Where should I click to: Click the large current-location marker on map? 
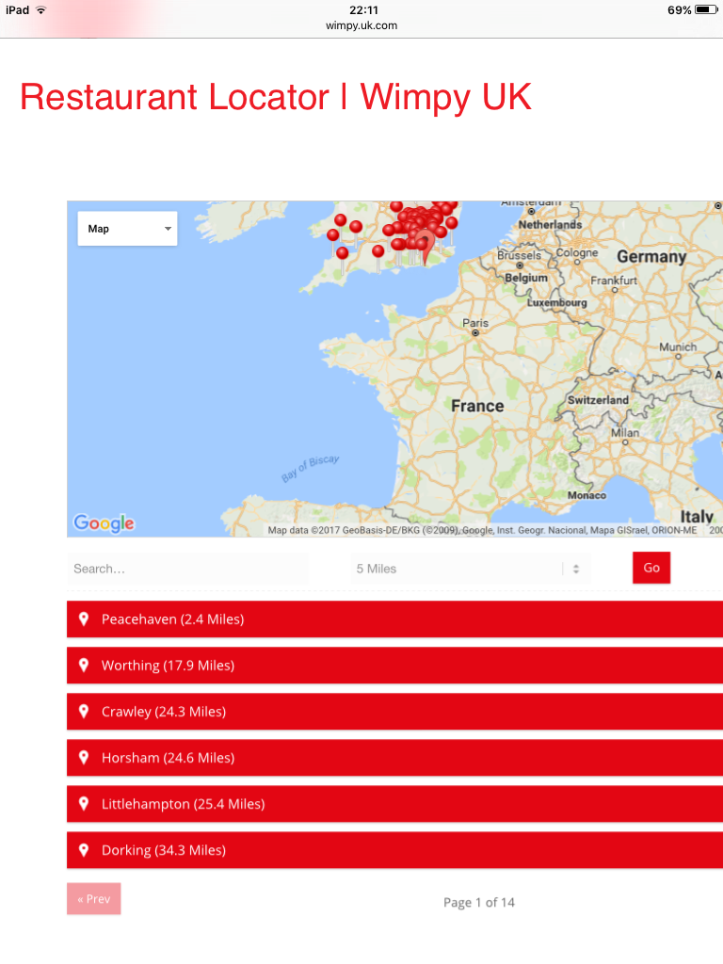coord(425,246)
